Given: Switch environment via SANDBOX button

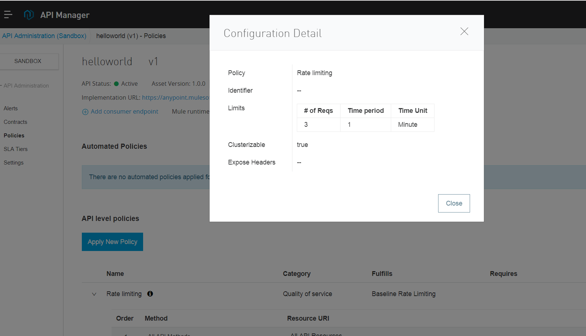Looking at the screenshot, I should click(28, 61).
